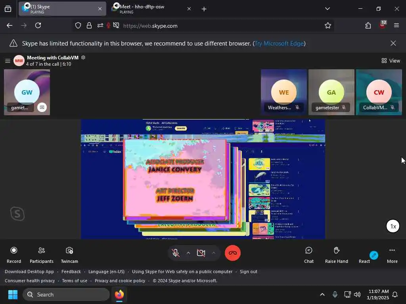Open site permissions icon in address bar
The width and height of the screenshot is (406, 304).
[x=100, y=25]
